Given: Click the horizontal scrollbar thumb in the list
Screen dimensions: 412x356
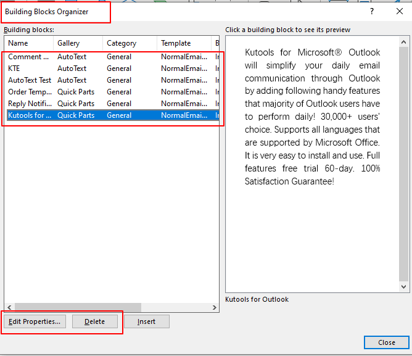Looking at the screenshot, I should coord(78,307).
